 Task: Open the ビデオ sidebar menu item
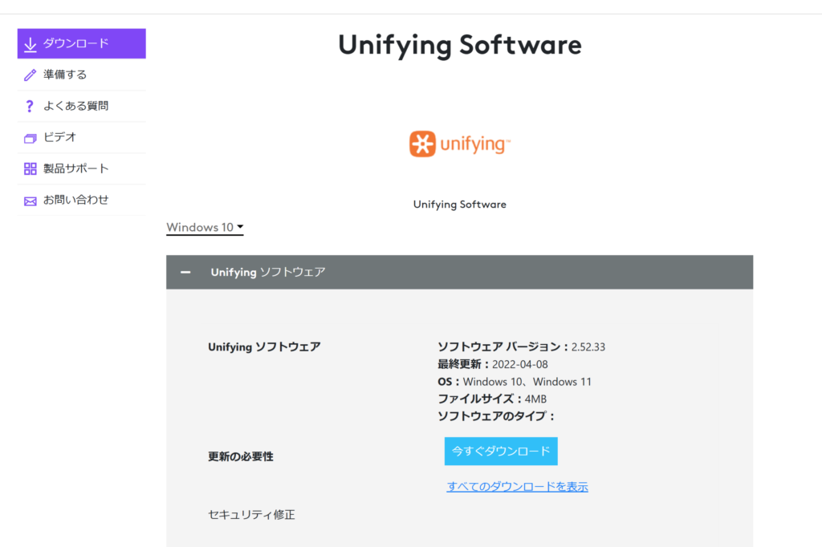(x=81, y=138)
